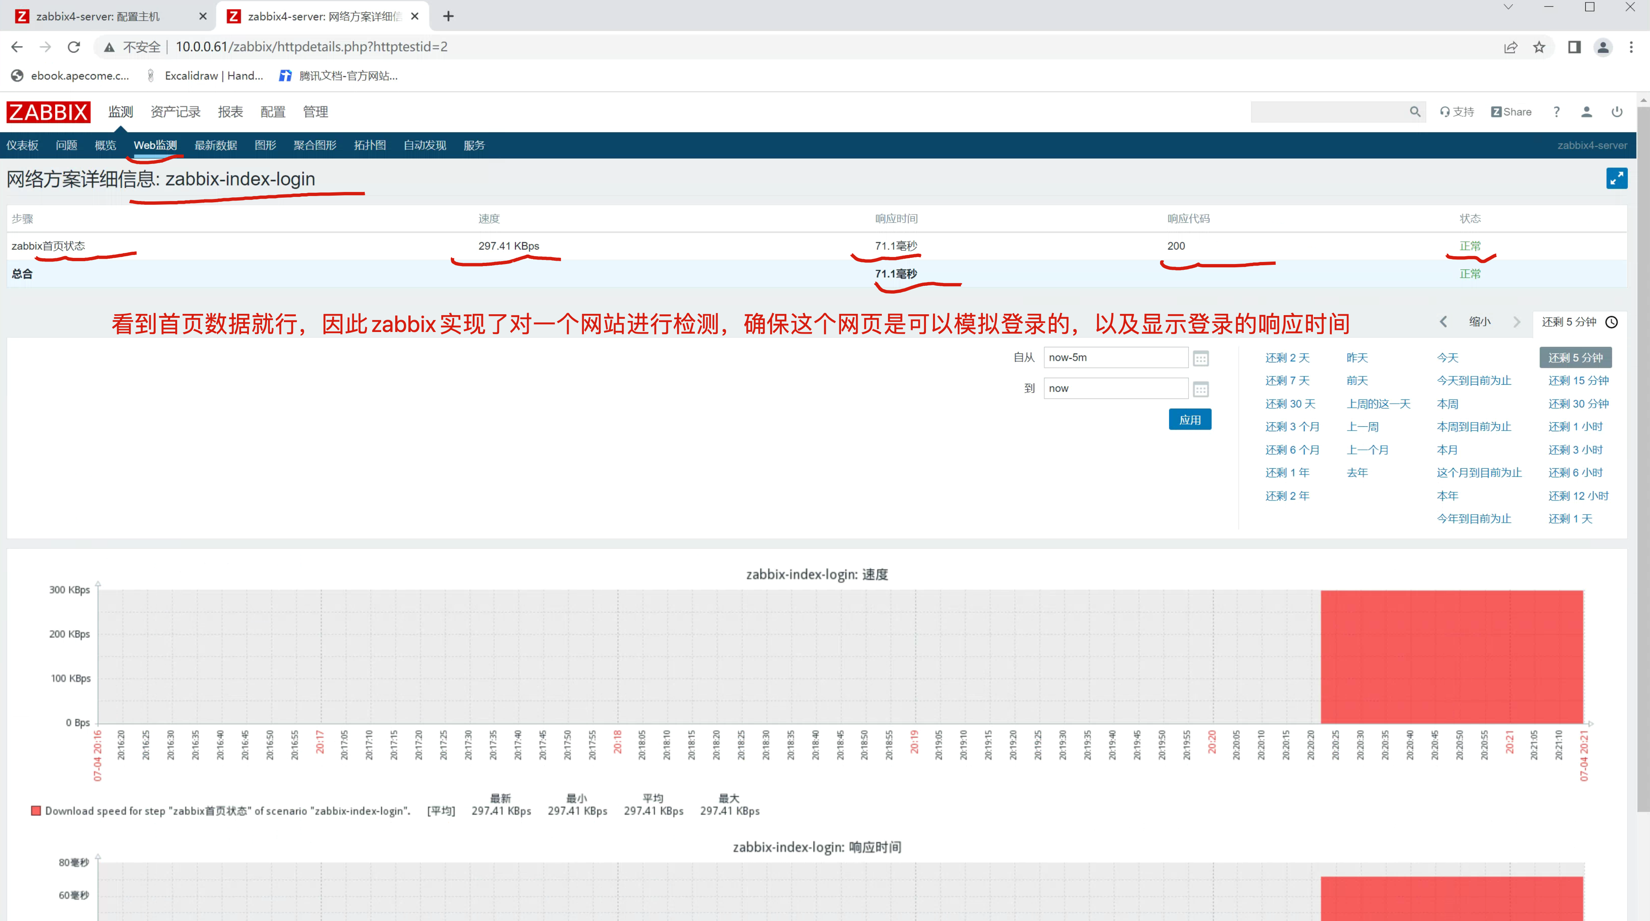This screenshot has width=1650, height=921.
Task: Select the '还剩 1 小时' time range link
Action: (x=1575, y=427)
